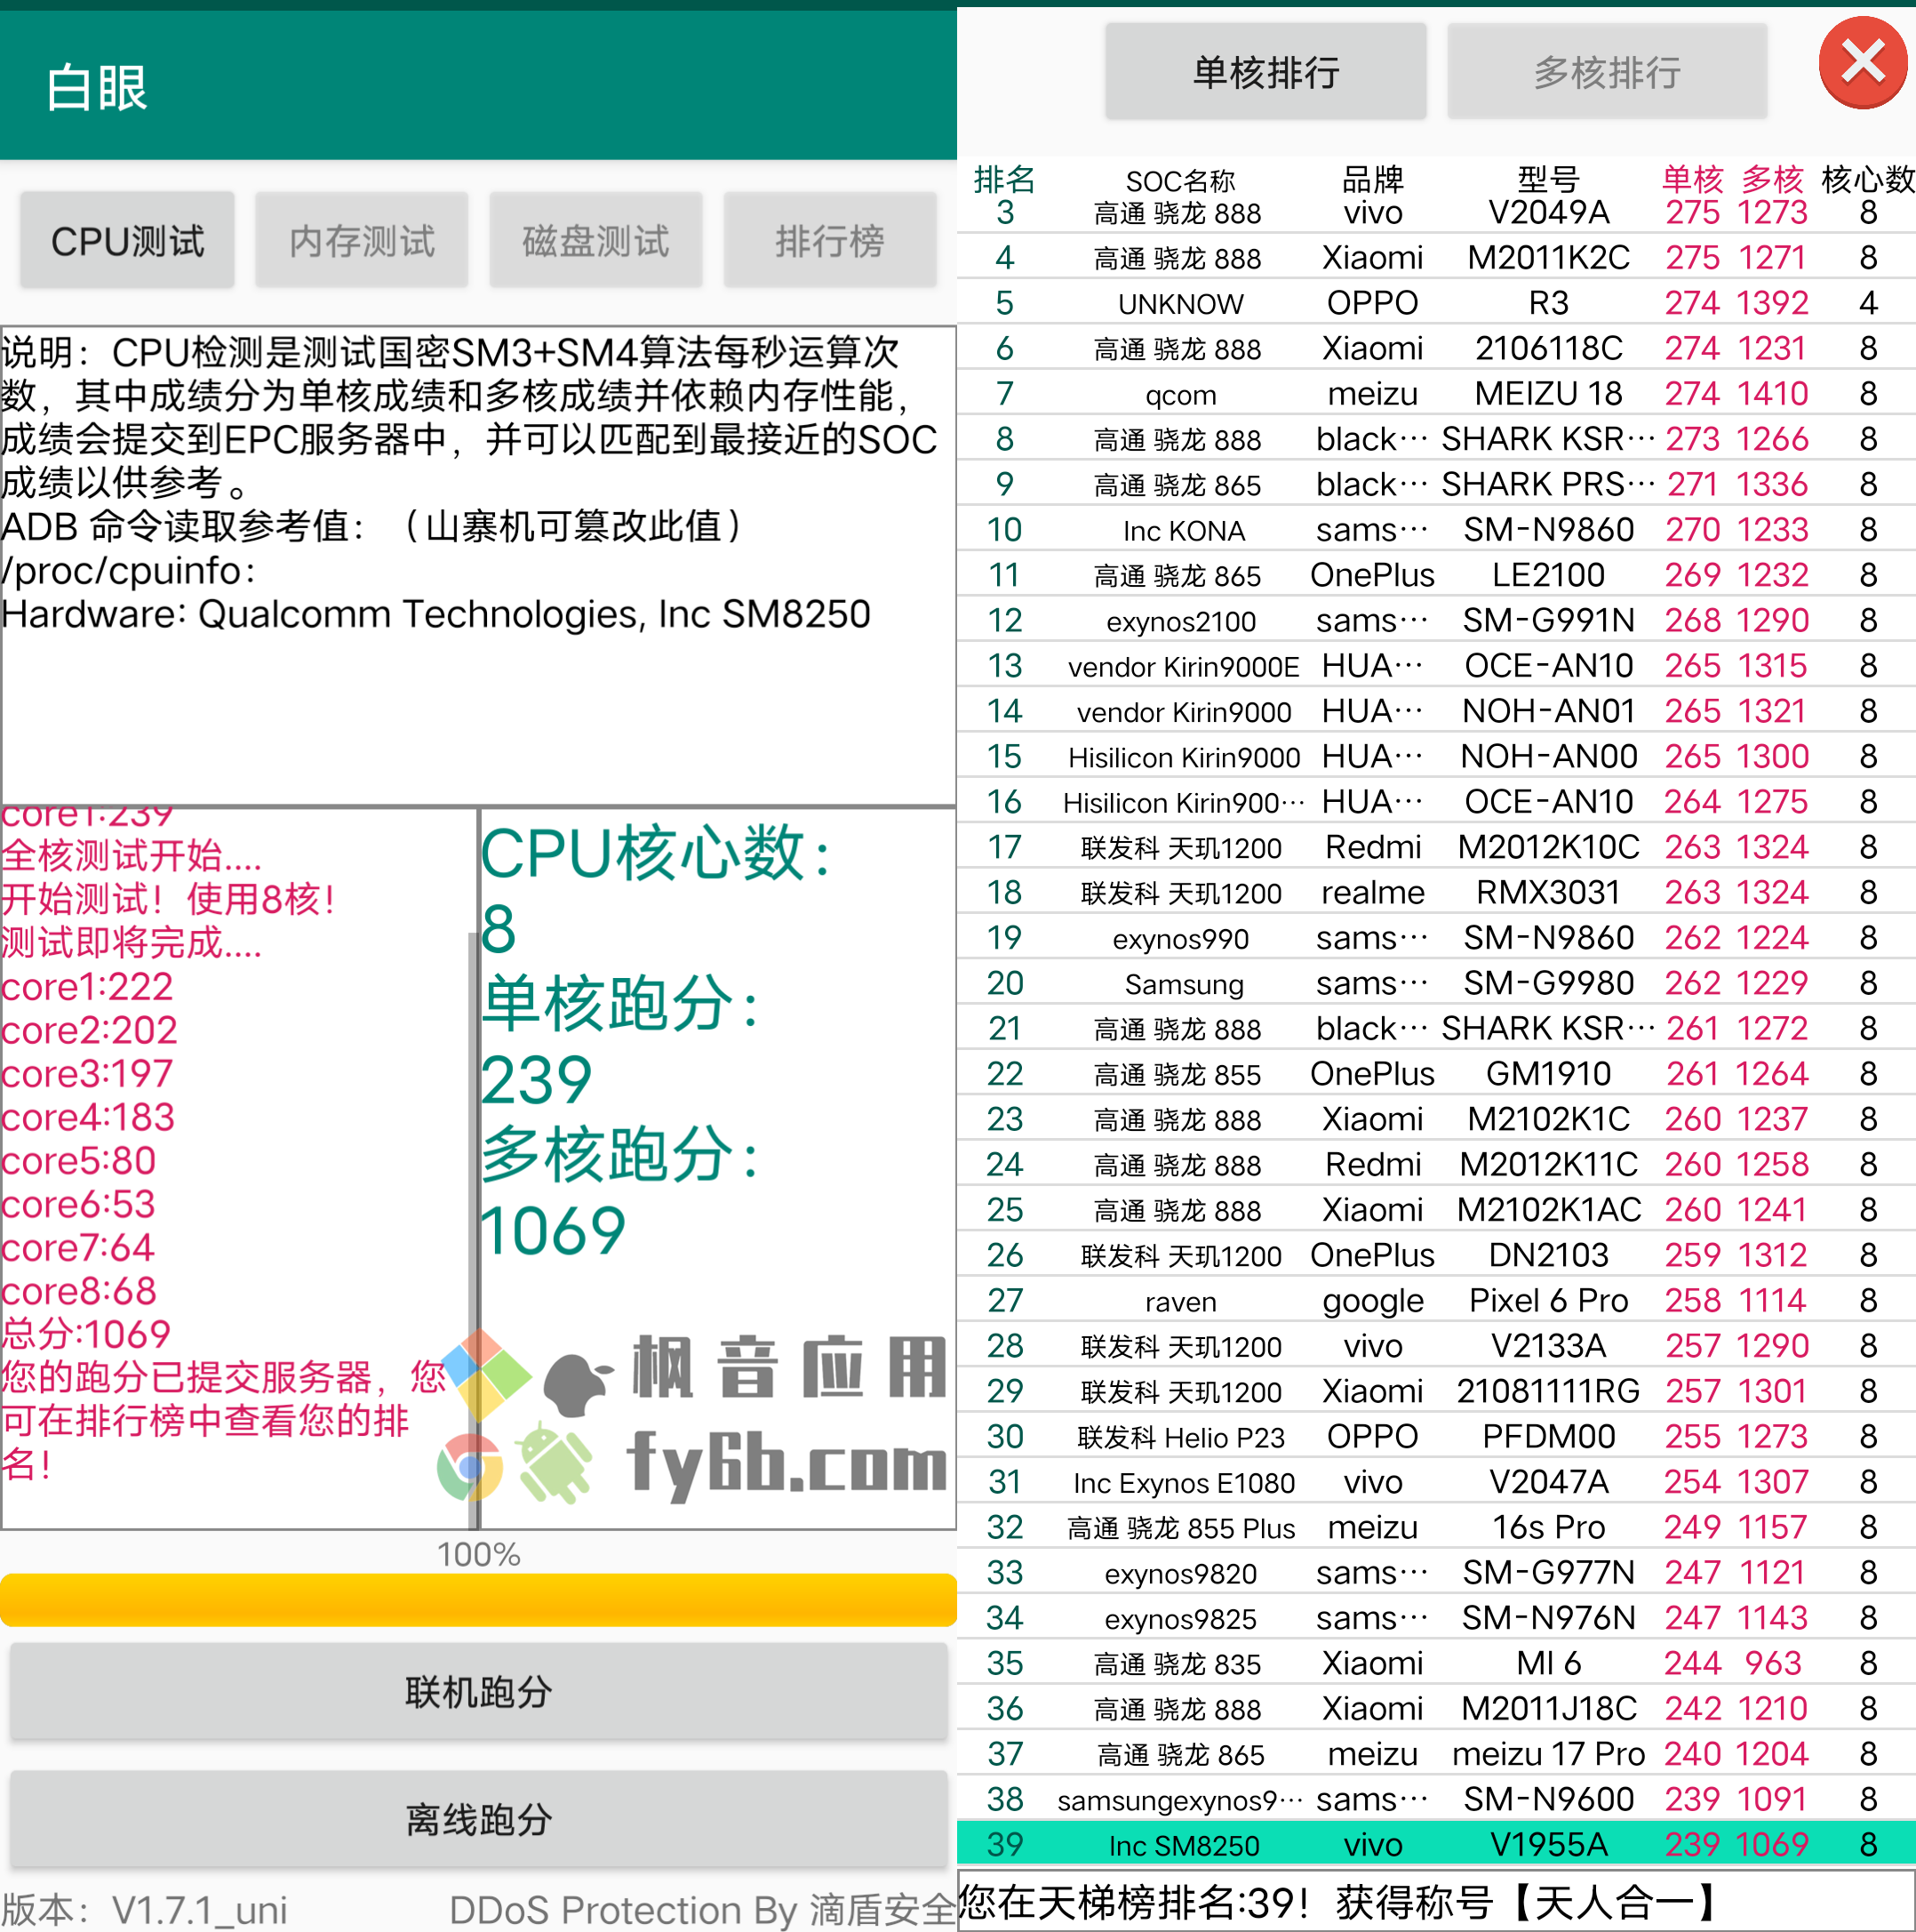Select highlighted row 39 vivo V1955A
The height and width of the screenshot is (1932, 1916).
[1436, 1844]
